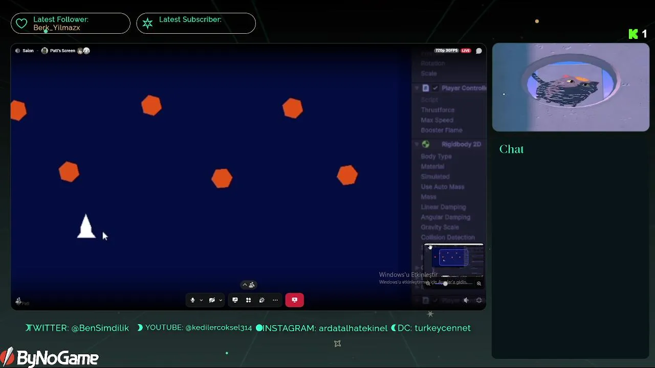Click the Simulated property label

pyautogui.click(x=435, y=177)
